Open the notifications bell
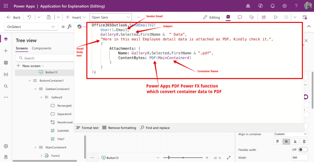Image resolution: width=314 pixels, height=162 pixels. (x=272, y=6)
